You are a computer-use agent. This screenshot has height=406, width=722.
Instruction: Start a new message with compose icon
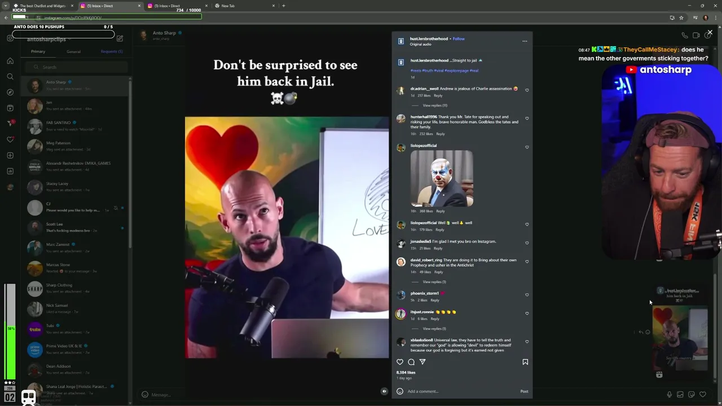tap(120, 39)
